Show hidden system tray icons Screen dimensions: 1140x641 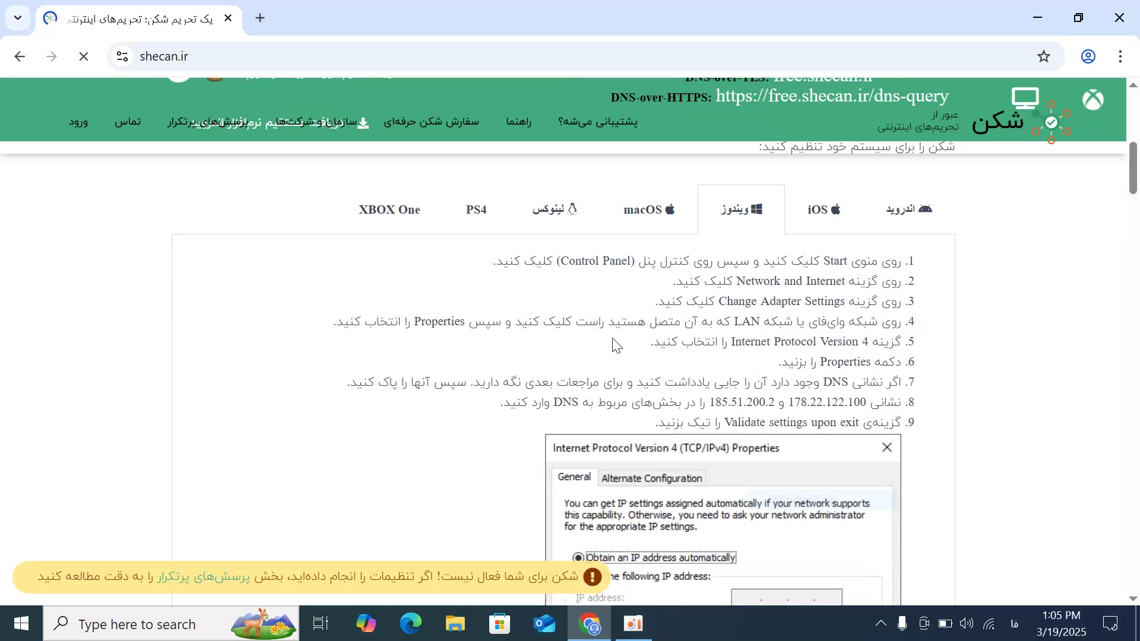coord(881,623)
